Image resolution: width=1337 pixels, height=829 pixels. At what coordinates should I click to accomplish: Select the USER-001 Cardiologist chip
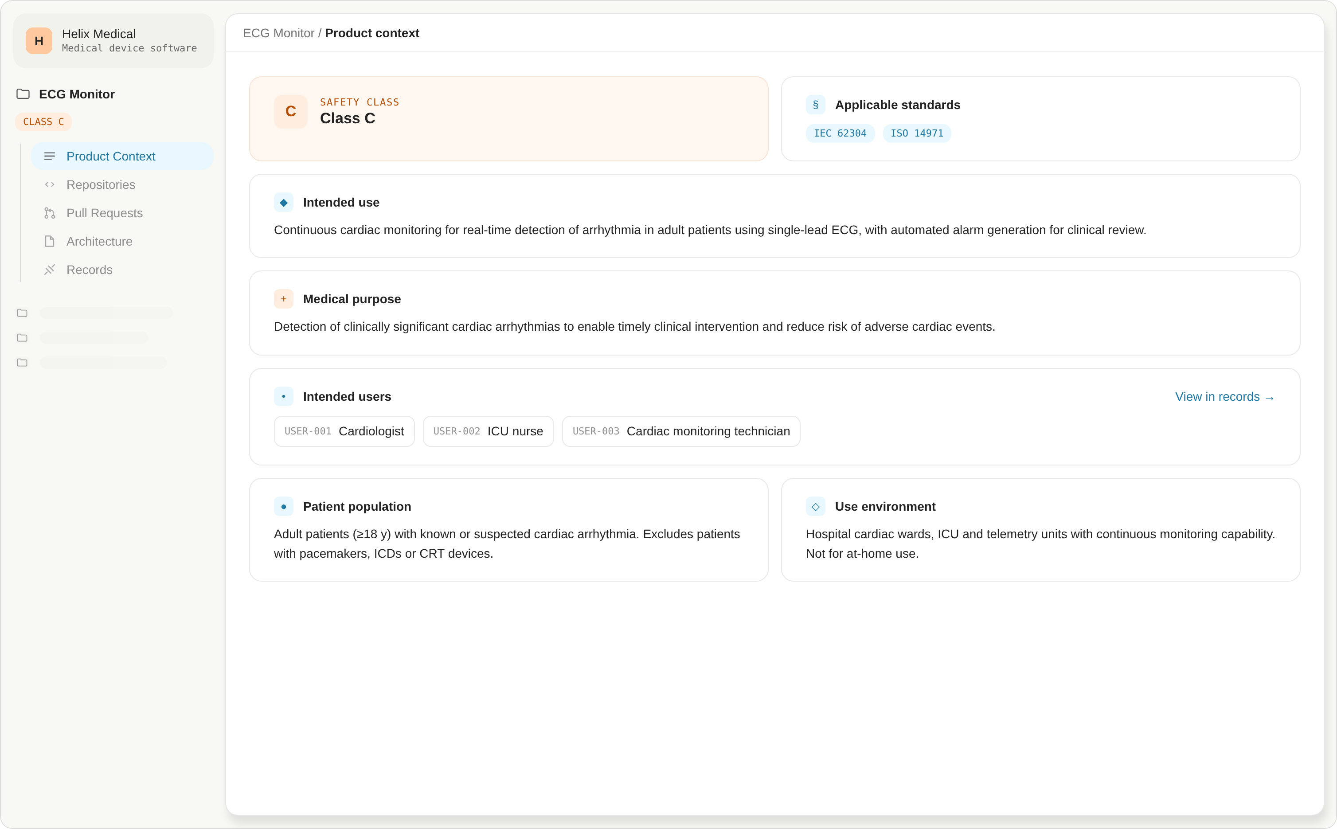pyautogui.click(x=344, y=431)
